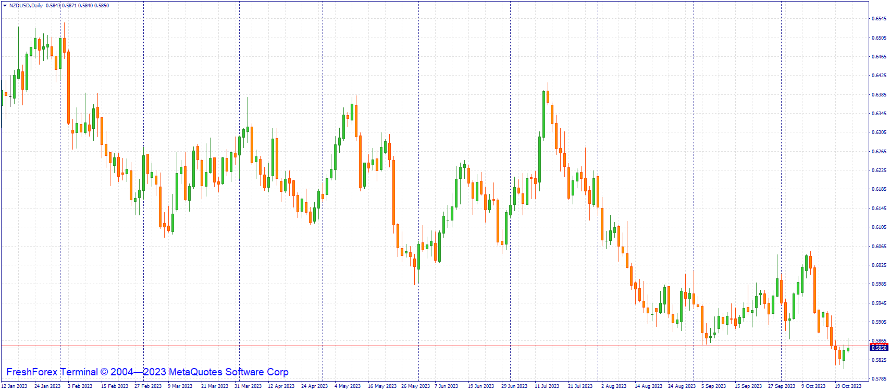Click the 27 Sep 2023 date label
Image resolution: width=890 pixels, height=392 pixels.
[782, 386]
